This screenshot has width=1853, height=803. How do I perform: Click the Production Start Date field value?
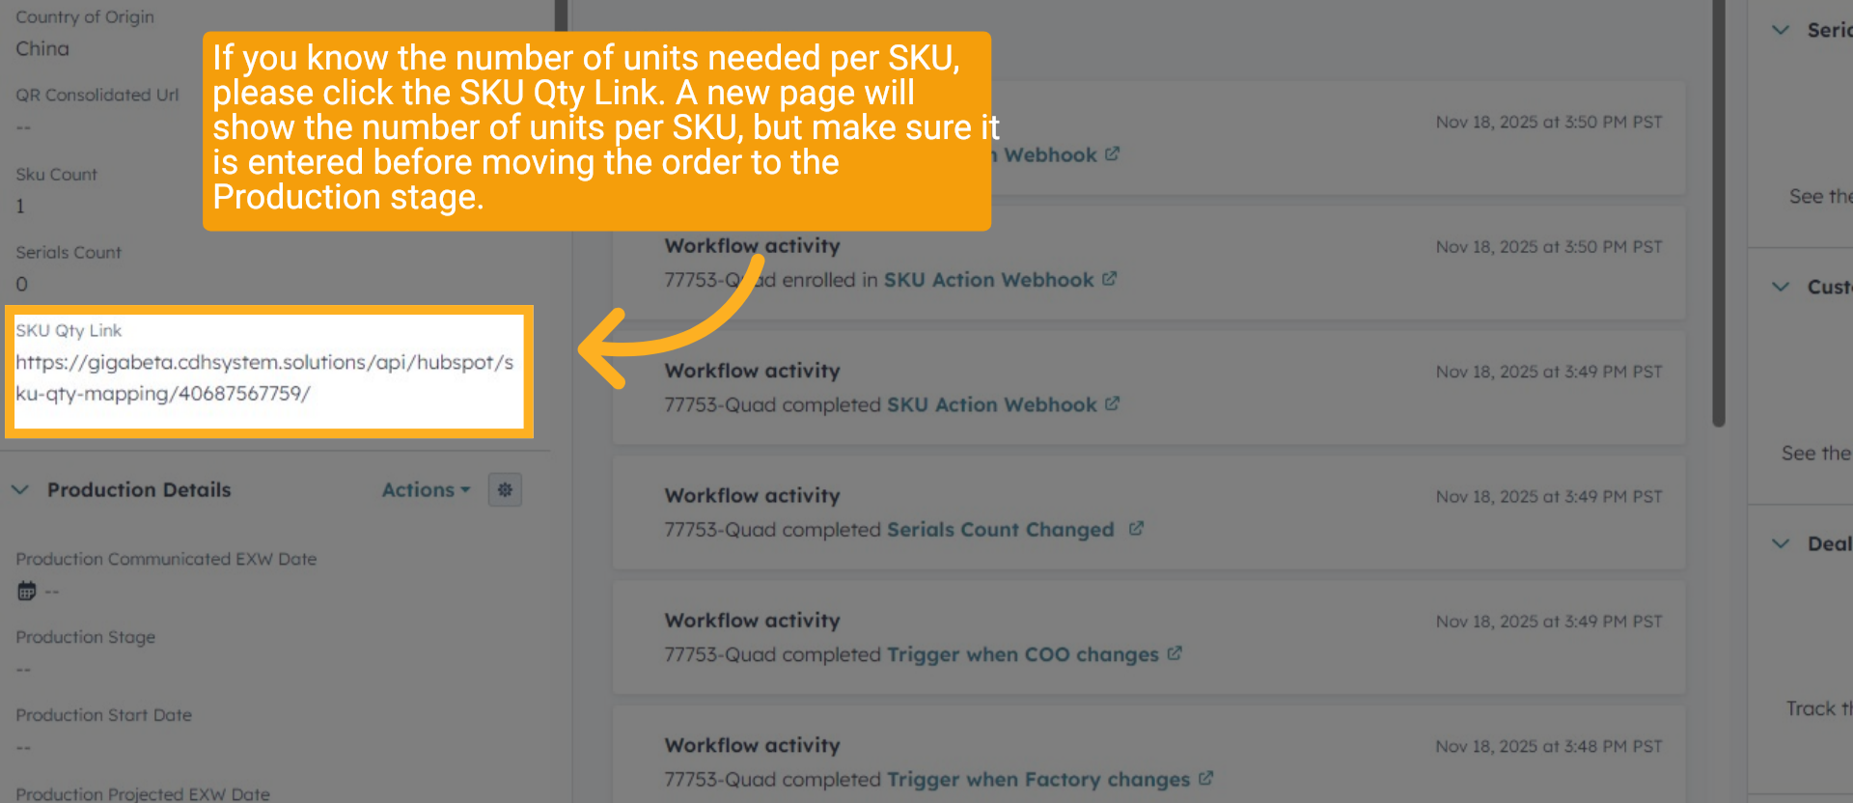[24, 747]
